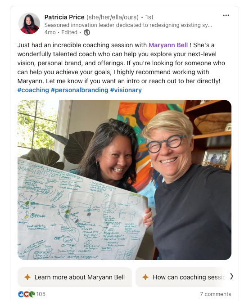
Task: Open the three-dot post options menu
Action: pyautogui.click(x=226, y=15)
